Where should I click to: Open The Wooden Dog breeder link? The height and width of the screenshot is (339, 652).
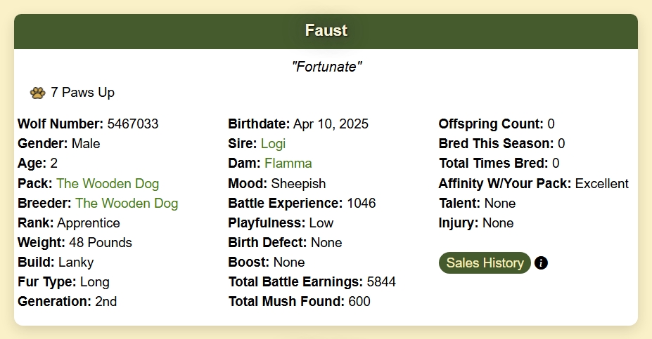pos(127,204)
